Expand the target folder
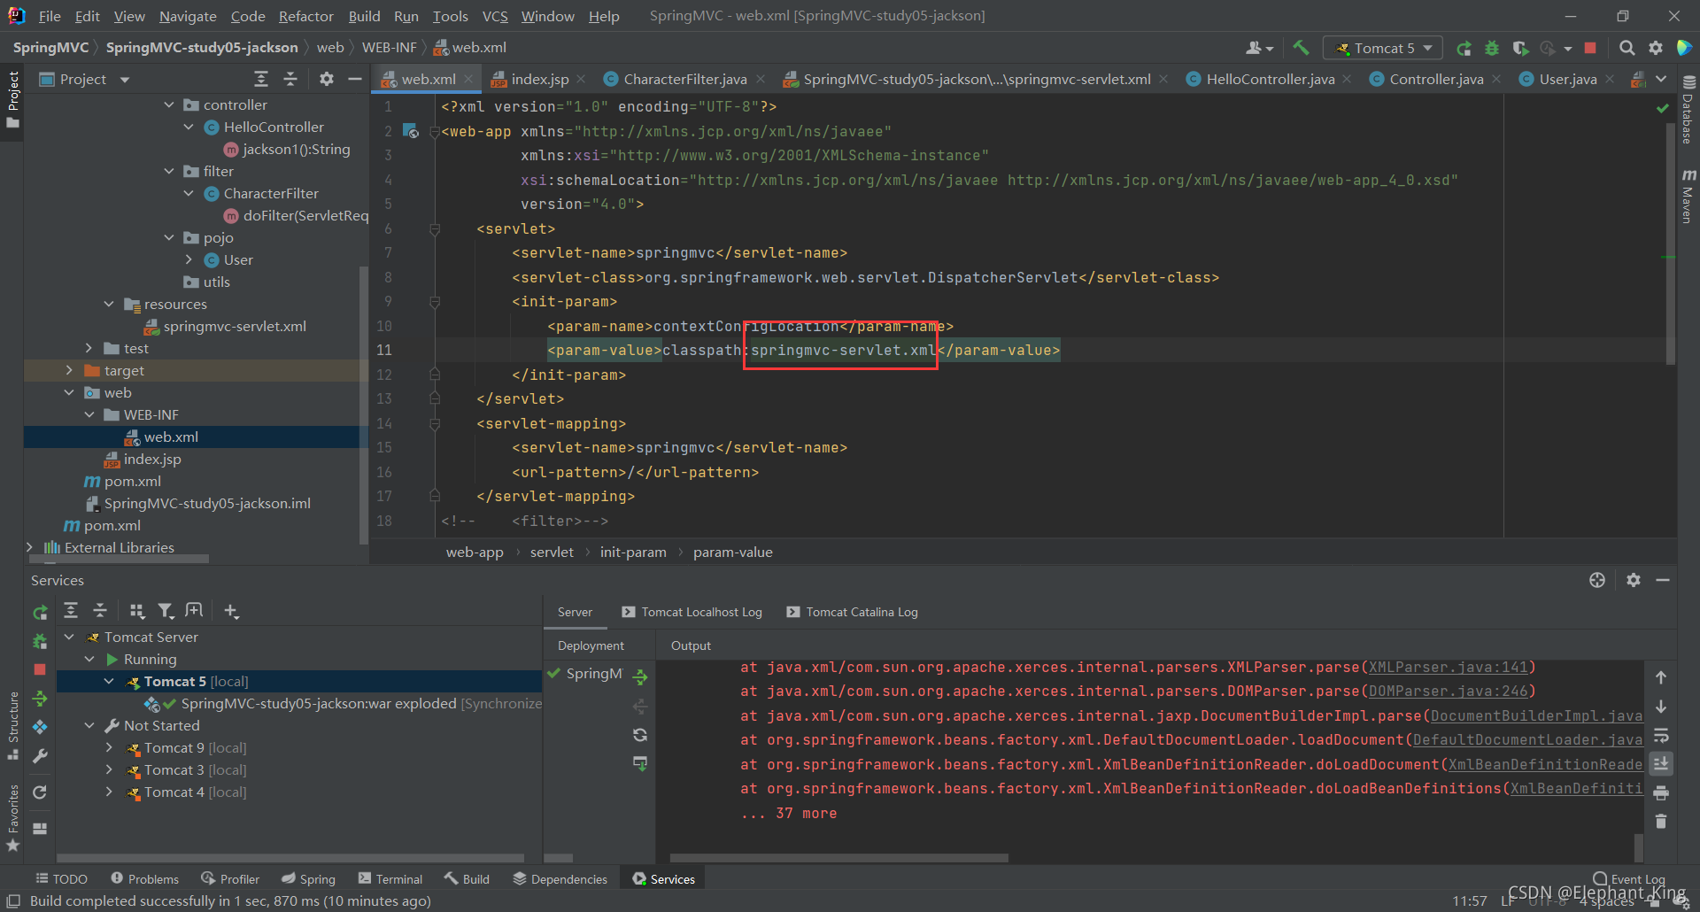 70,370
